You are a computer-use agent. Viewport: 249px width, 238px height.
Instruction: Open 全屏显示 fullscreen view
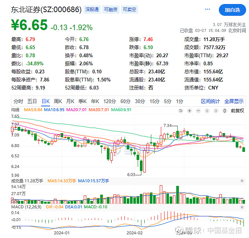pos(234,101)
